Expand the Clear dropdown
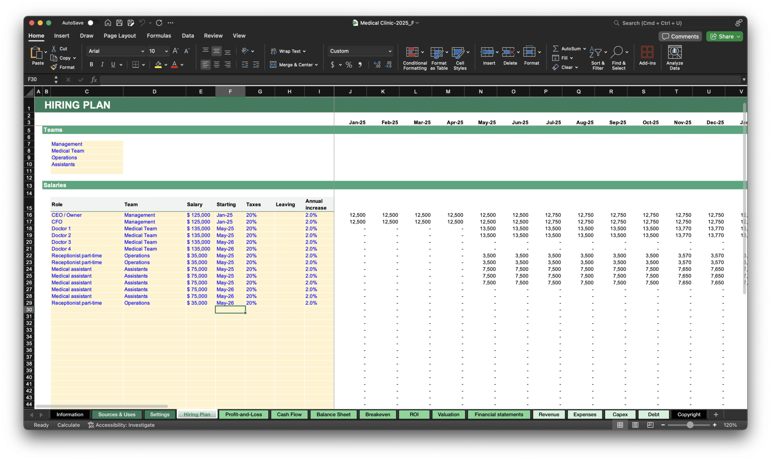This screenshot has width=771, height=461. [x=576, y=67]
